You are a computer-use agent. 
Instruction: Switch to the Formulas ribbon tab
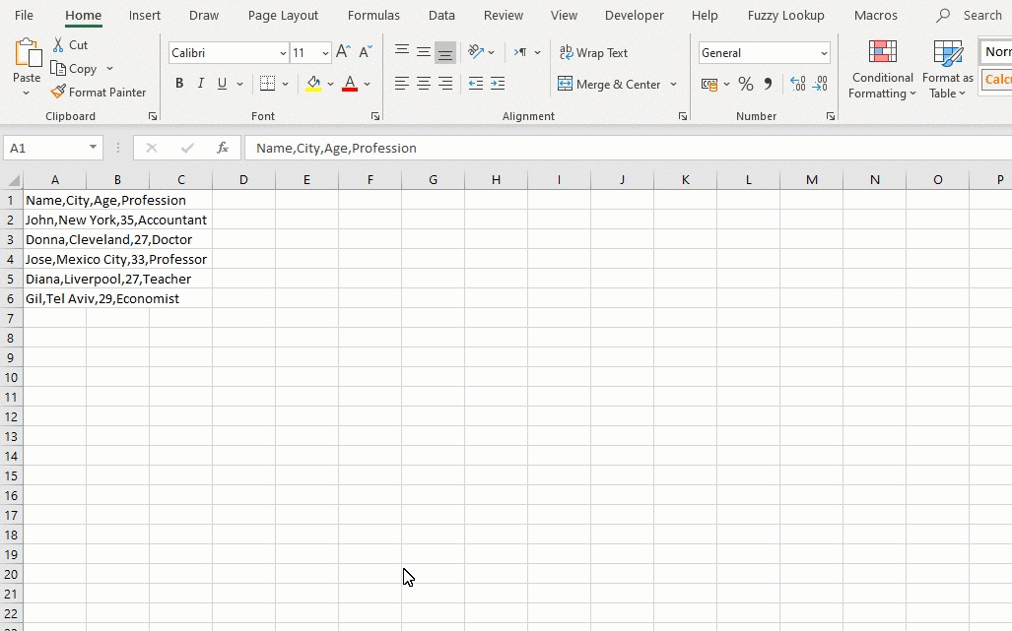point(373,15)
